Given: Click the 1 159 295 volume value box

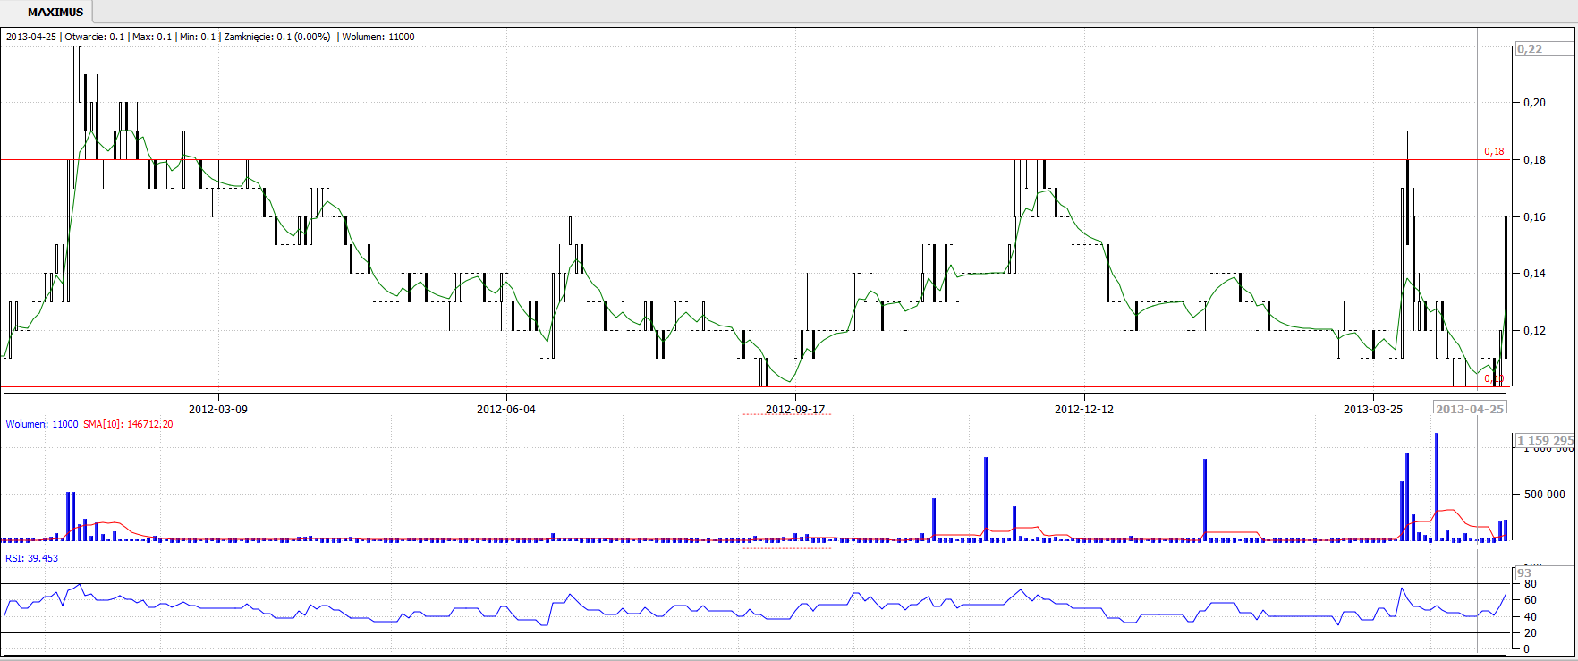Looking at the screenshot, I should point(1545,440).
